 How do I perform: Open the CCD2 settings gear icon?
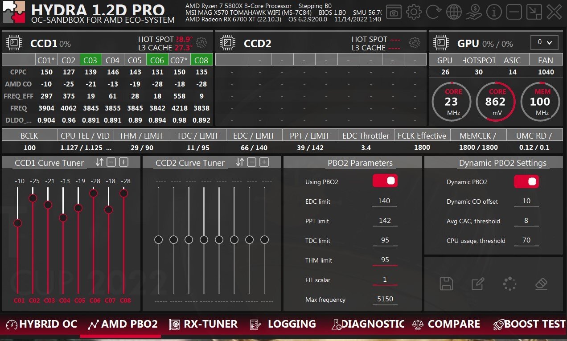coord(415,43)
